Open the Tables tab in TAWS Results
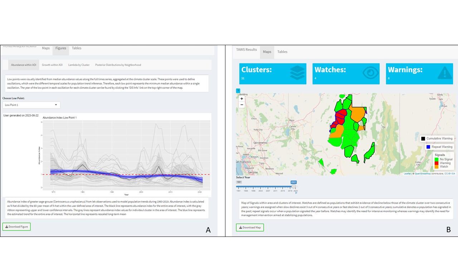This screenshot has width=458, height=258. [282, 52]
